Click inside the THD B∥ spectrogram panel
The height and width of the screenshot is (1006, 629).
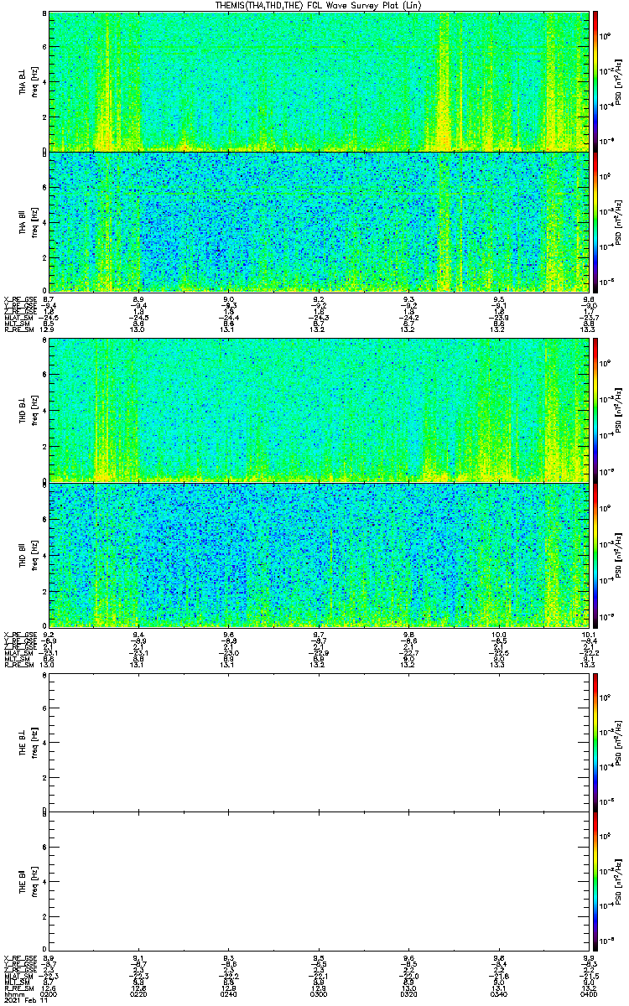[x=319, y=554]
